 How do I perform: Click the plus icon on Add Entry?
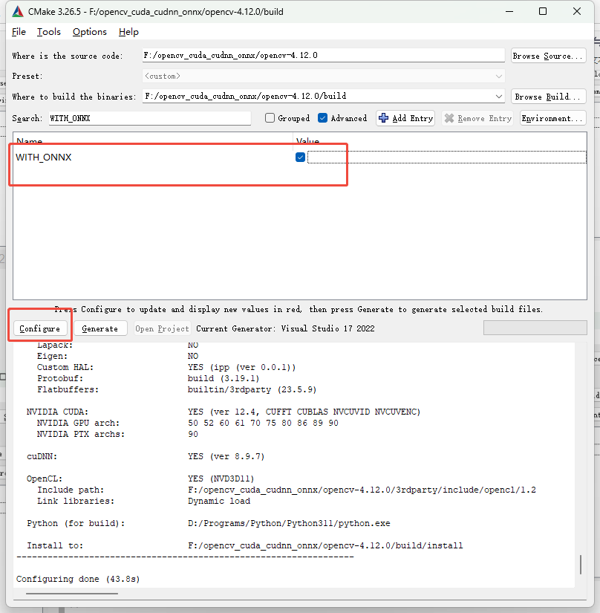coord(384,118)
